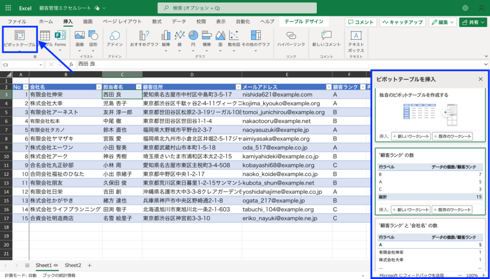Click the アドイン add-ins icon
Viewport: 490px width, 279px height.
click(x=115, y=35)
